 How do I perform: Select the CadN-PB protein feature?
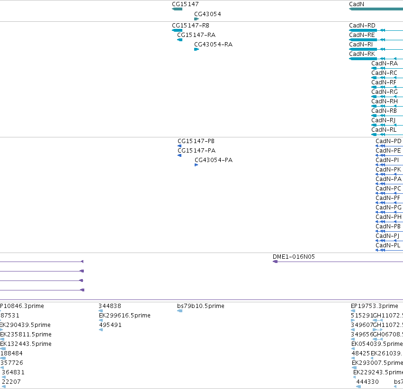click(389, 231)
